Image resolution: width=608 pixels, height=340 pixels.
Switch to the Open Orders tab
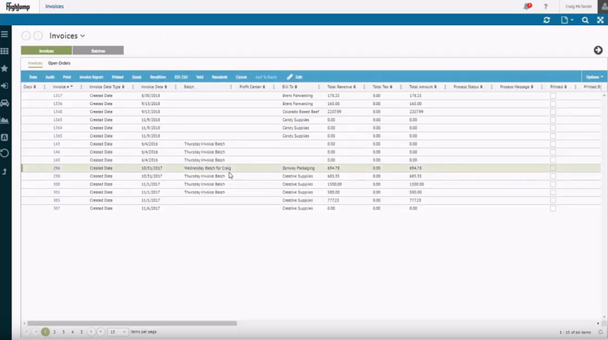click(x=61, y=62)
